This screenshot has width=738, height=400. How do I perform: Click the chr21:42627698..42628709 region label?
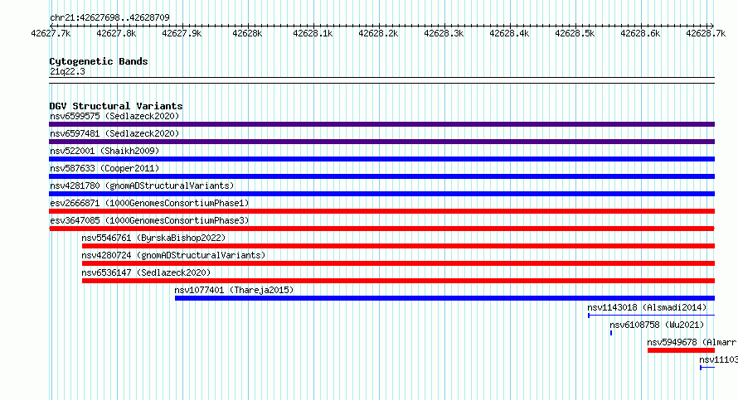click(x=109, y=18)
